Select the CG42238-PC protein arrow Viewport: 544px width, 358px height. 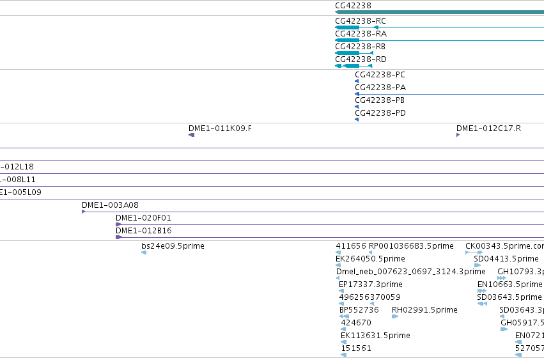point(357,81)
